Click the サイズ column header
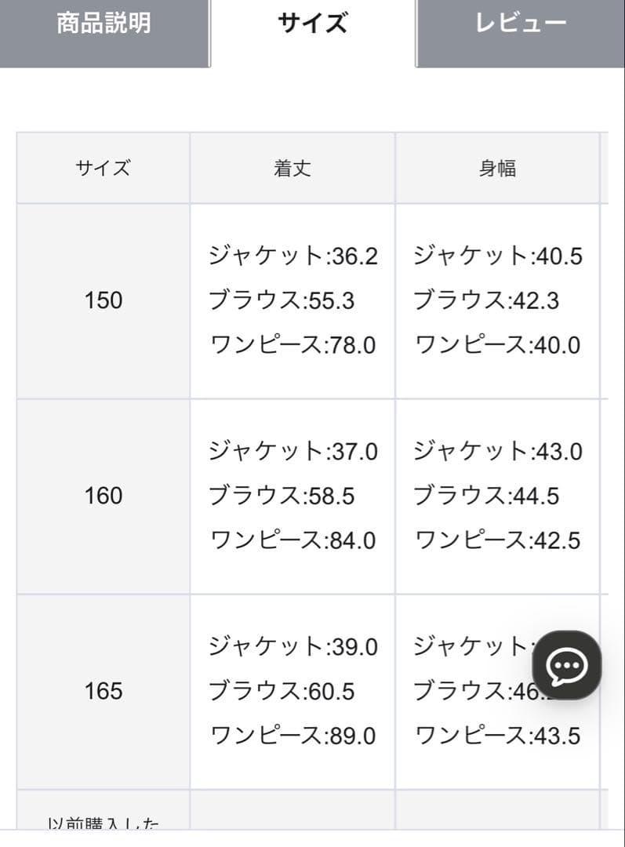 [104, 168]
